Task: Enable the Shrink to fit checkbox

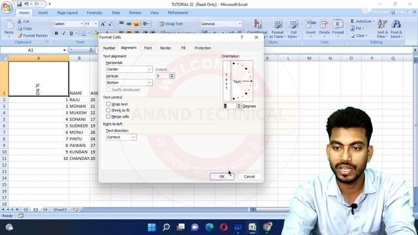Action: 108,110
